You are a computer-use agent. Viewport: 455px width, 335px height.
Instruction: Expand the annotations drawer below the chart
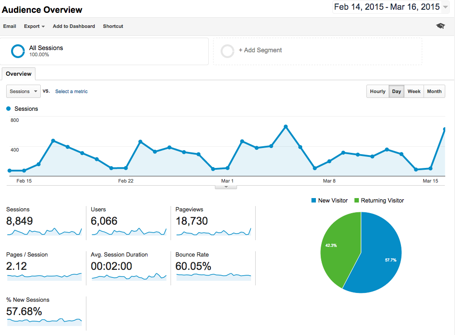pyautogui.click(x=226, y=186)
